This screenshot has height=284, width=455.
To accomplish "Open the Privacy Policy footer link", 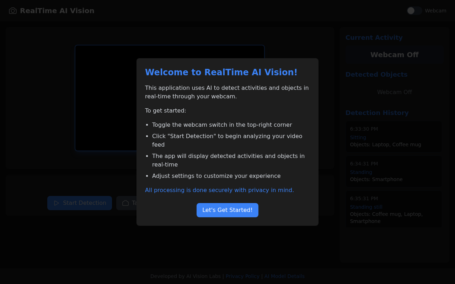I will tap(242, 276).
